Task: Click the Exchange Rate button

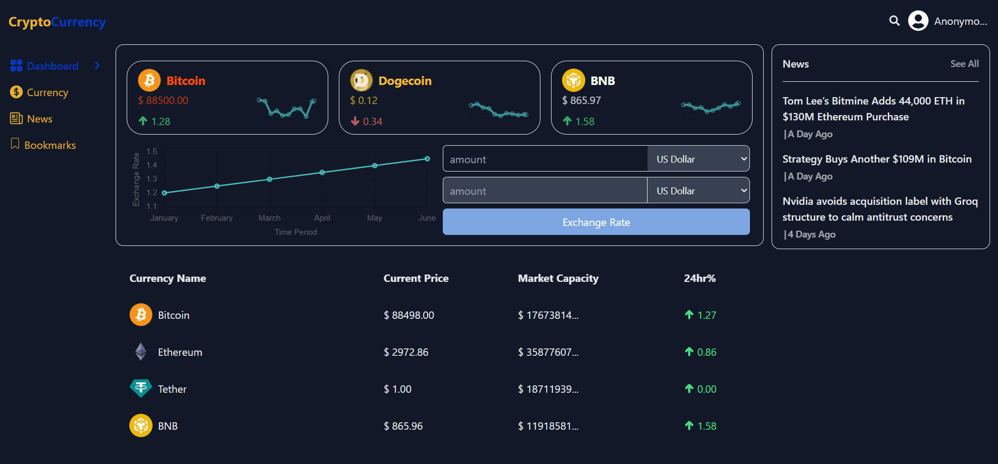Action: (x=596, y=222)
